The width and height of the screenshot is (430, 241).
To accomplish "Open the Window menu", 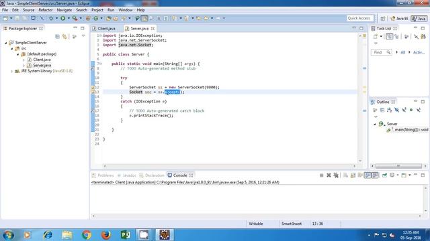I will click(x=126, y=10).
